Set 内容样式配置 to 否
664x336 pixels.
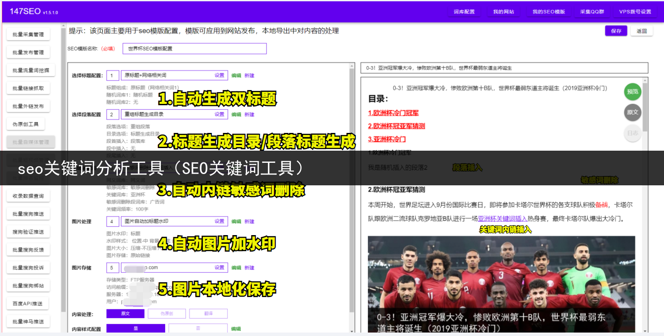(x=198, y=329)
